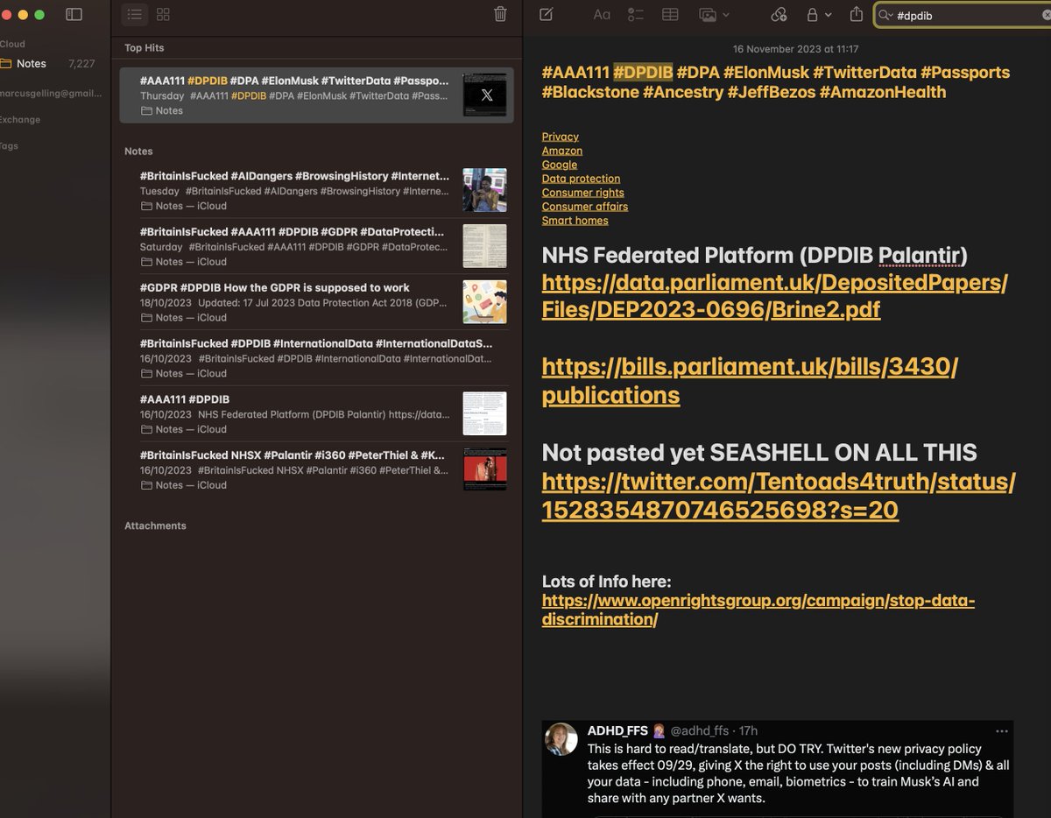
Task: Open the note titled #AAA111 #DPDIB
Action: [x=316, y=413]
